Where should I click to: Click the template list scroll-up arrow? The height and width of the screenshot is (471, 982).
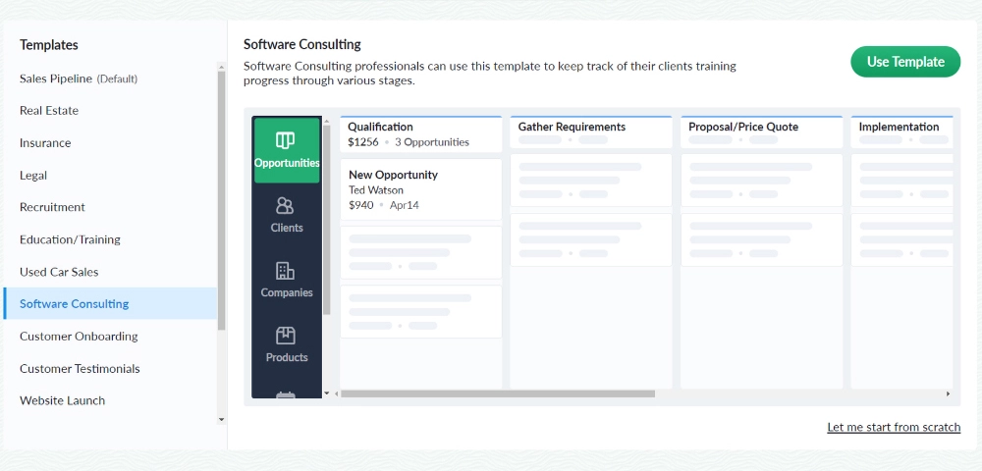point(221,67)
